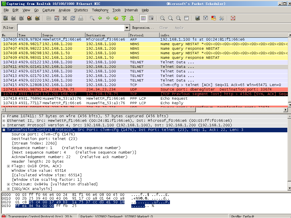Save this capture file toolbar icon
Image resolution: width=291 pixels, height=218 pixels.
57,18
